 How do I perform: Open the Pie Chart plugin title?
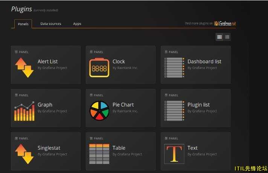click(x=123, y=105)
